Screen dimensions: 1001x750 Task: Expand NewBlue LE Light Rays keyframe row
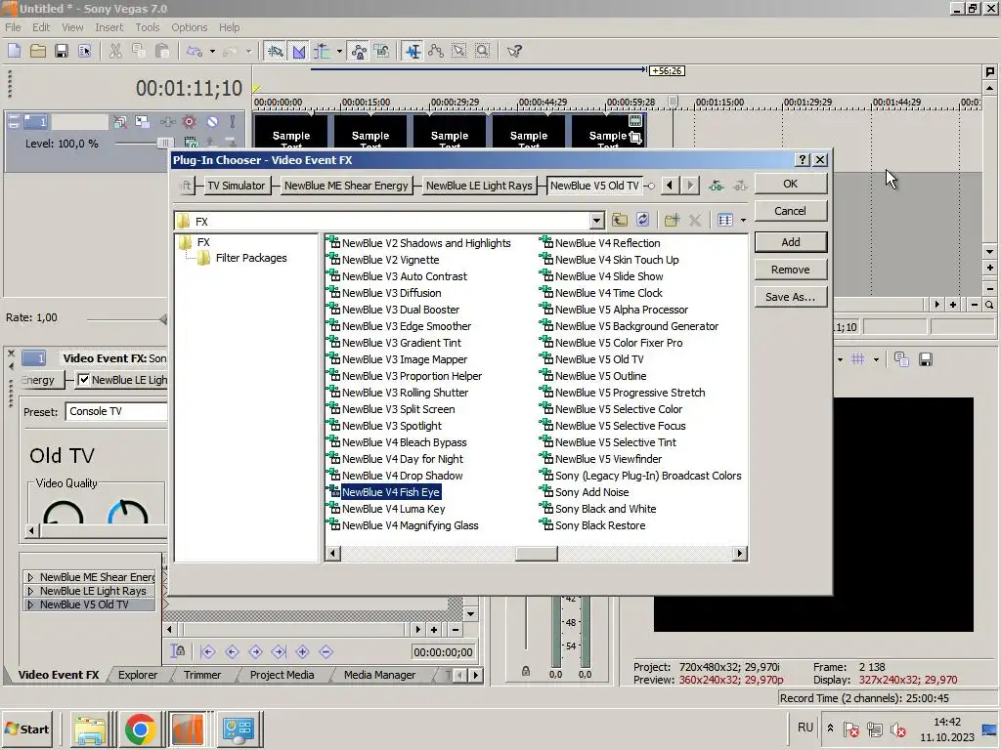pos(30,591)
